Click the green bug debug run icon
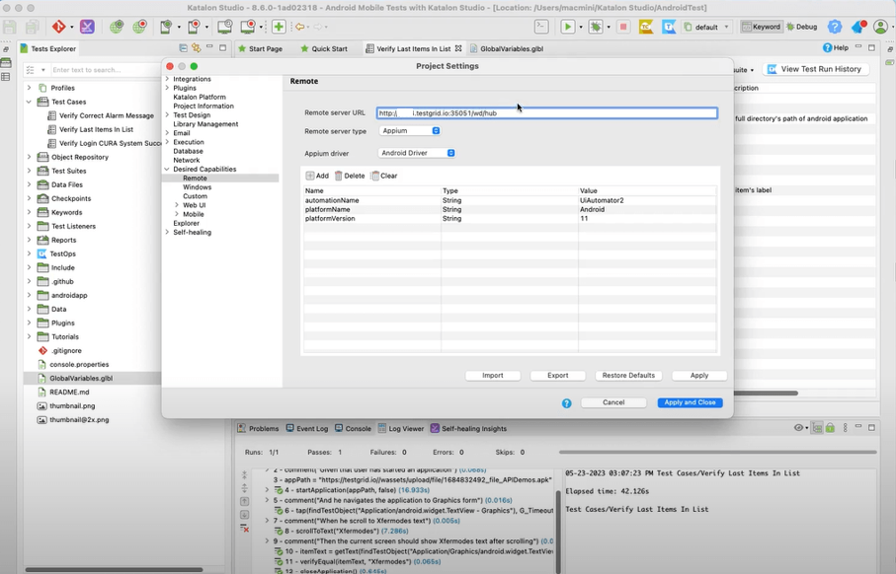Image resolution: width=896 pixels, height=574 pixels. click(x=596, y=27)
